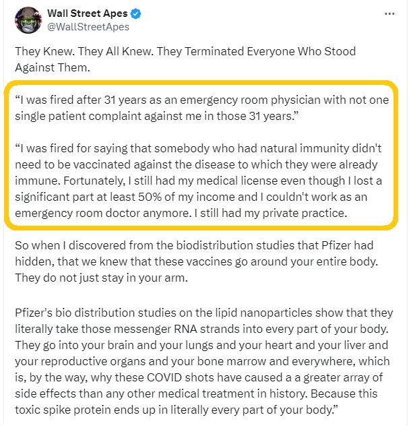Click the "significant part at least 50%" line

(x=191, y=197)
